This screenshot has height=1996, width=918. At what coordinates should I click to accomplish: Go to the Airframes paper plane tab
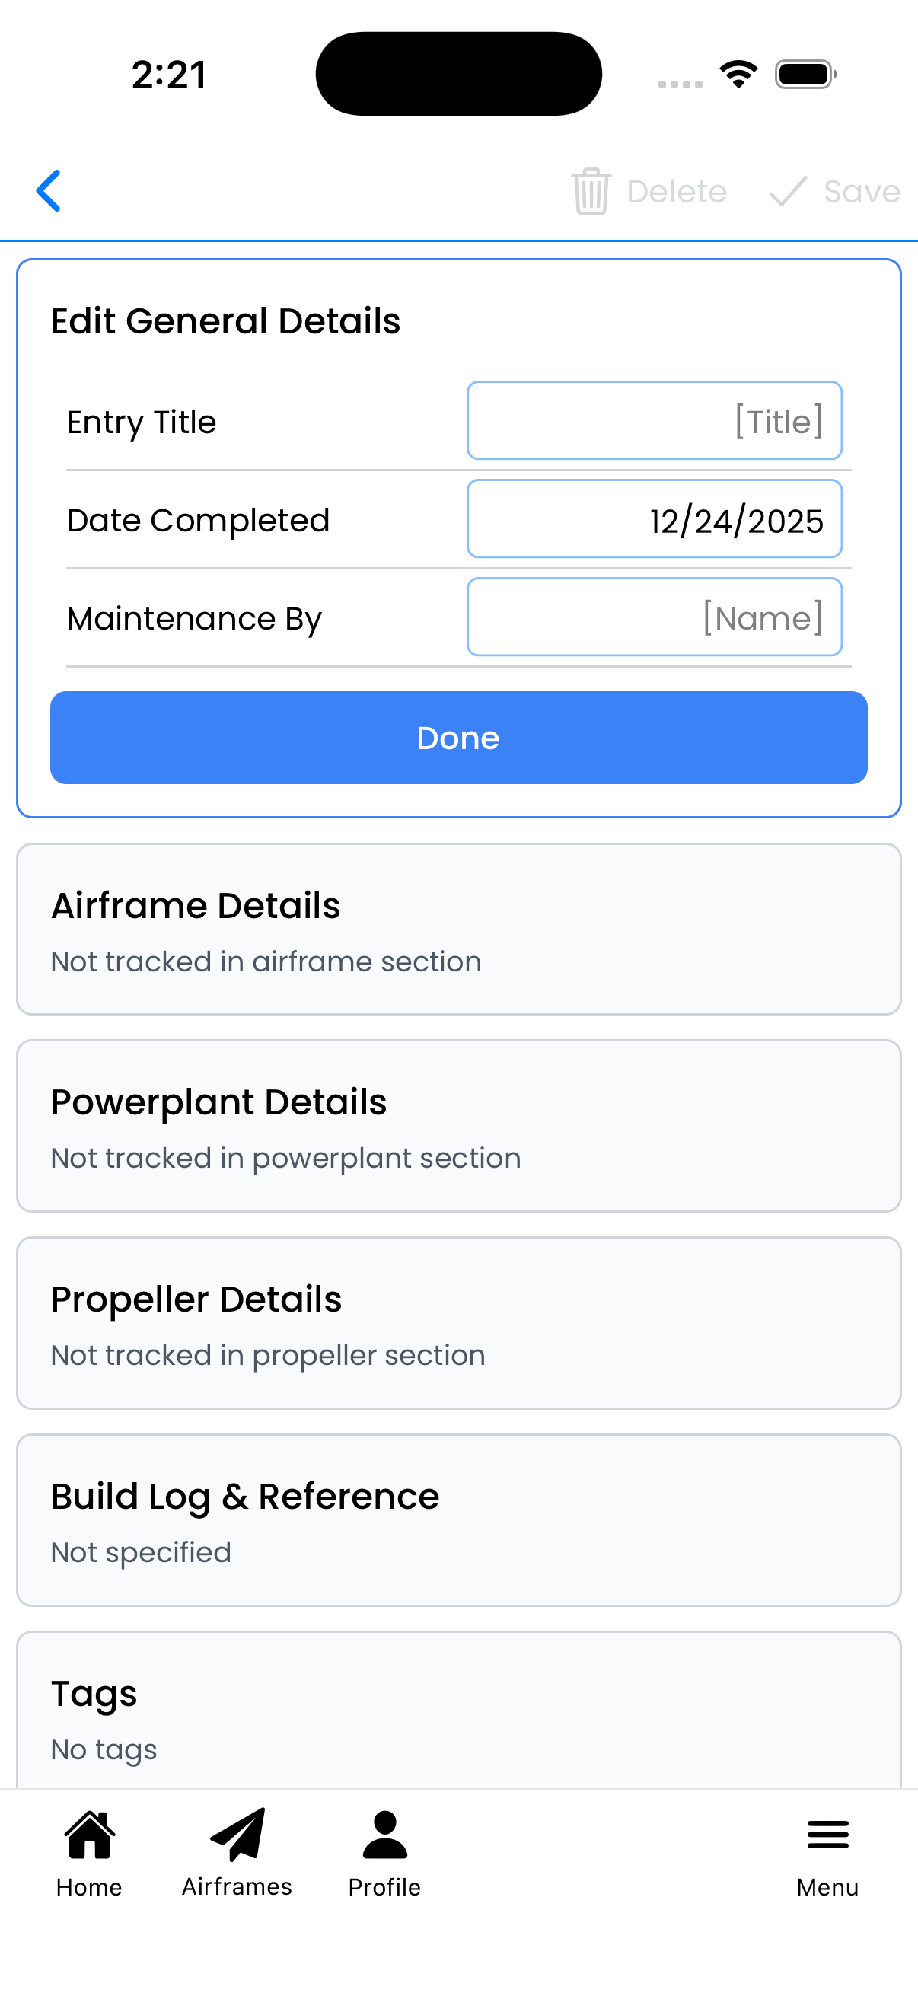pyautogui.click(x=237, y=1854)
